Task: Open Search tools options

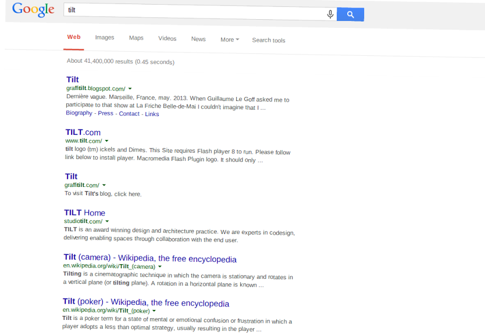Action: pos(269,40)
